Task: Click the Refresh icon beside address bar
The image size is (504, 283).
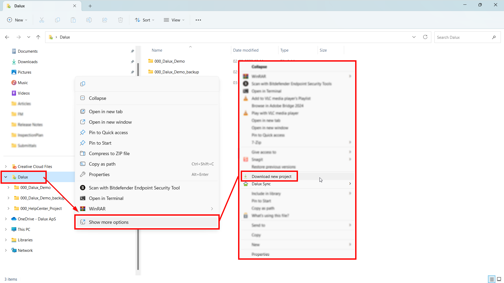Action: pyautogui.click(x=425, y=37)
